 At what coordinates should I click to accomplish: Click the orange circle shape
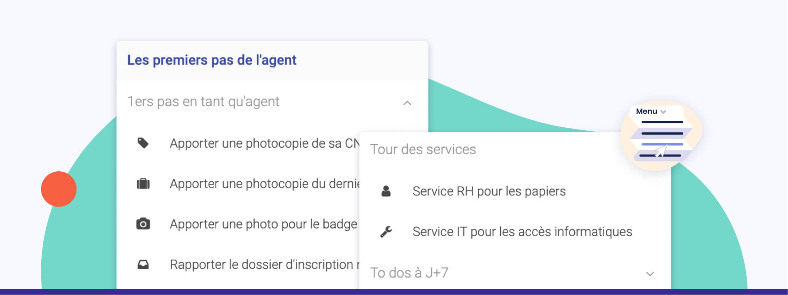59,189
